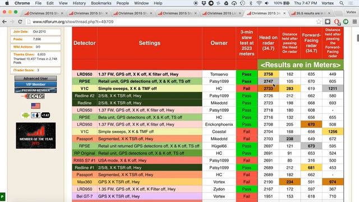
Task: Click the Fail cell in the Max360 row
Action: 247,182
